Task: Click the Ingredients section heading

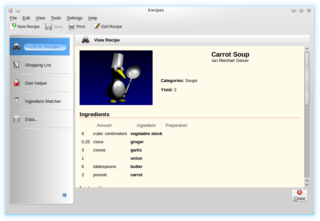Action: [94, 114]
